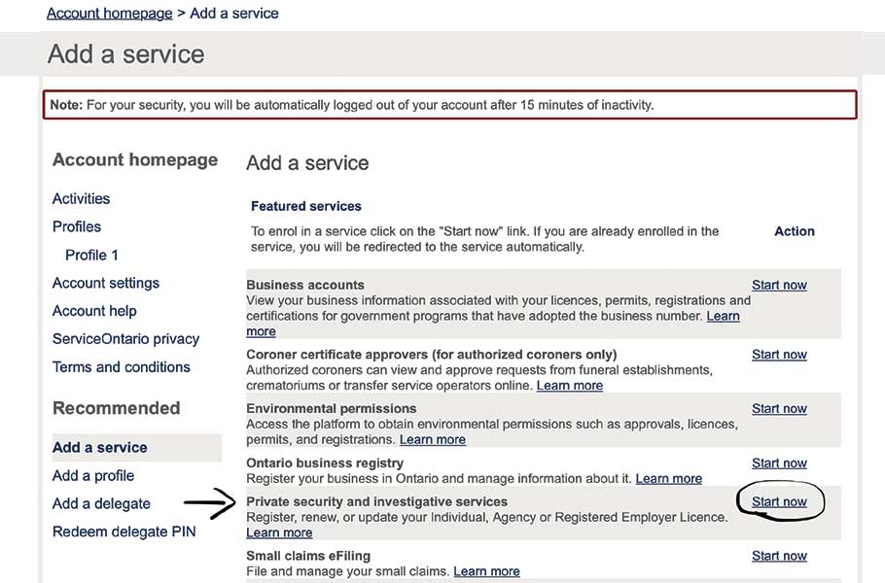Open Redeem delegate PIN link
Screen dimensions: 885x583
click(x=124, y=532)
